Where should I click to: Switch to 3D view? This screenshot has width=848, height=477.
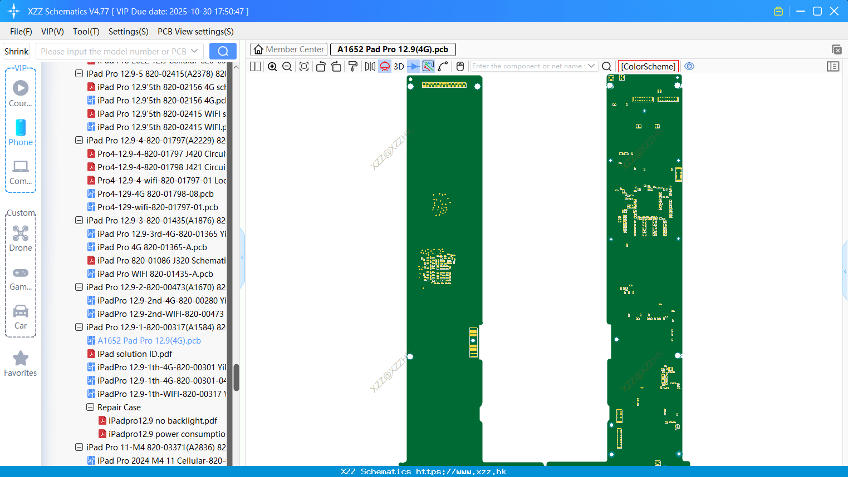399,67
